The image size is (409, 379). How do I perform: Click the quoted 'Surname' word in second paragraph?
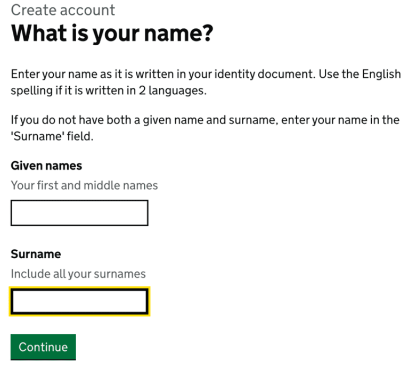[36, 136]
